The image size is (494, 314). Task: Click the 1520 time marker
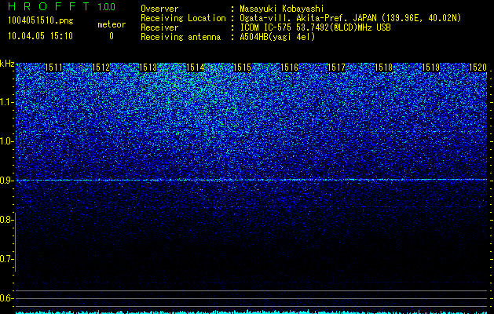478,68
